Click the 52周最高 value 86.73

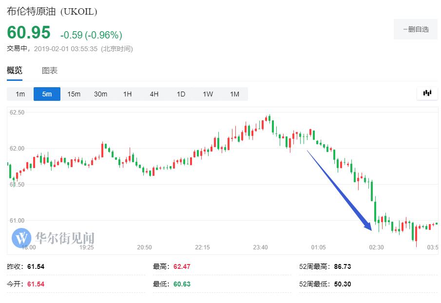tap(343, 266)
